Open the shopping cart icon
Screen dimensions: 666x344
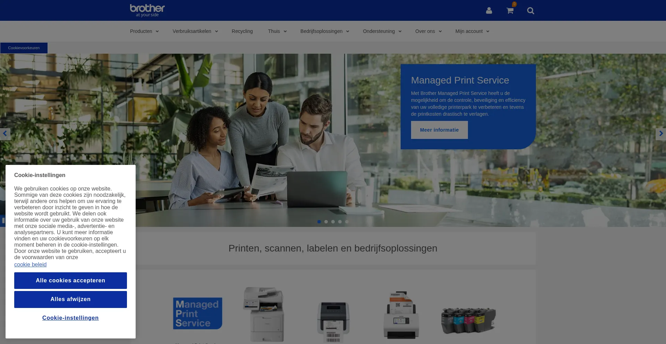[x=510, y=11]
